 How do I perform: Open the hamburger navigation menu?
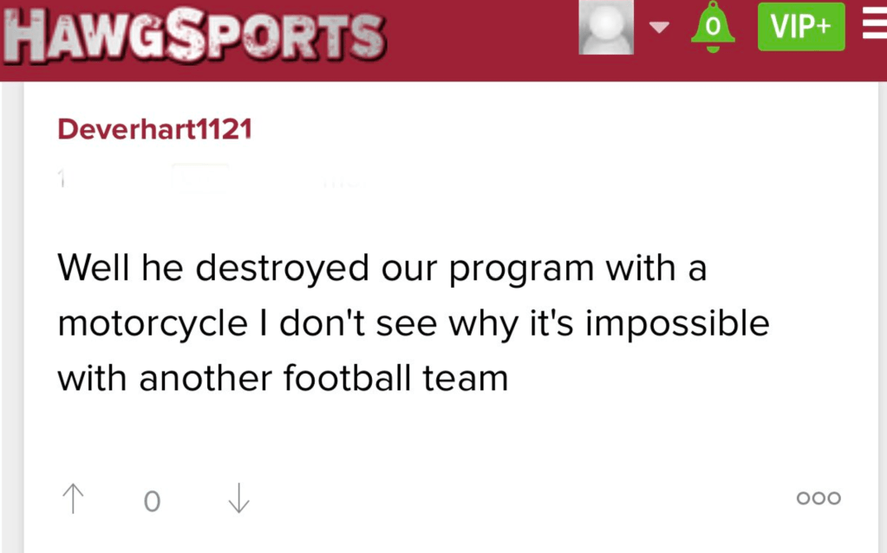pos(874,26)
